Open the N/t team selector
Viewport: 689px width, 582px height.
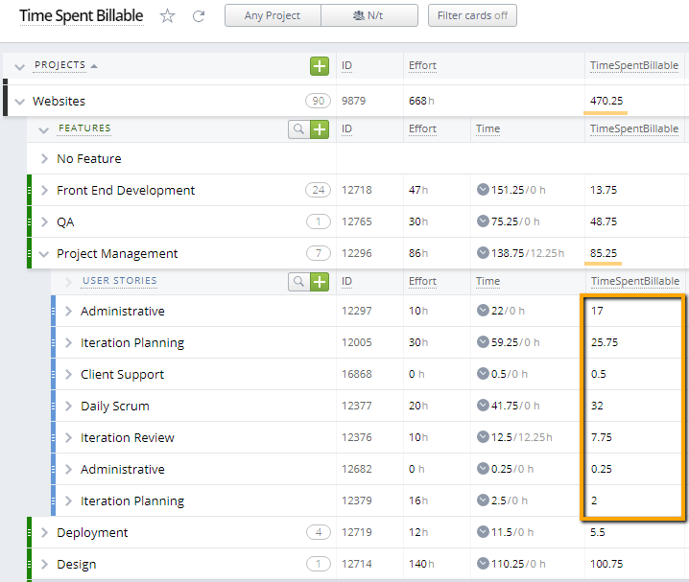pyautogui.click(x=369, y=15)
